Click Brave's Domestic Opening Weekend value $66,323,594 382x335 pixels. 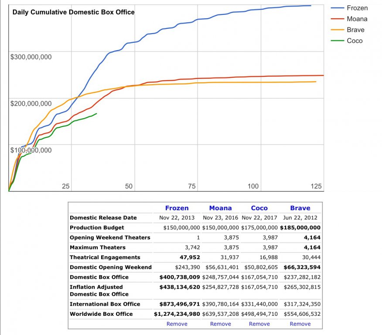(x=300, y=267)
